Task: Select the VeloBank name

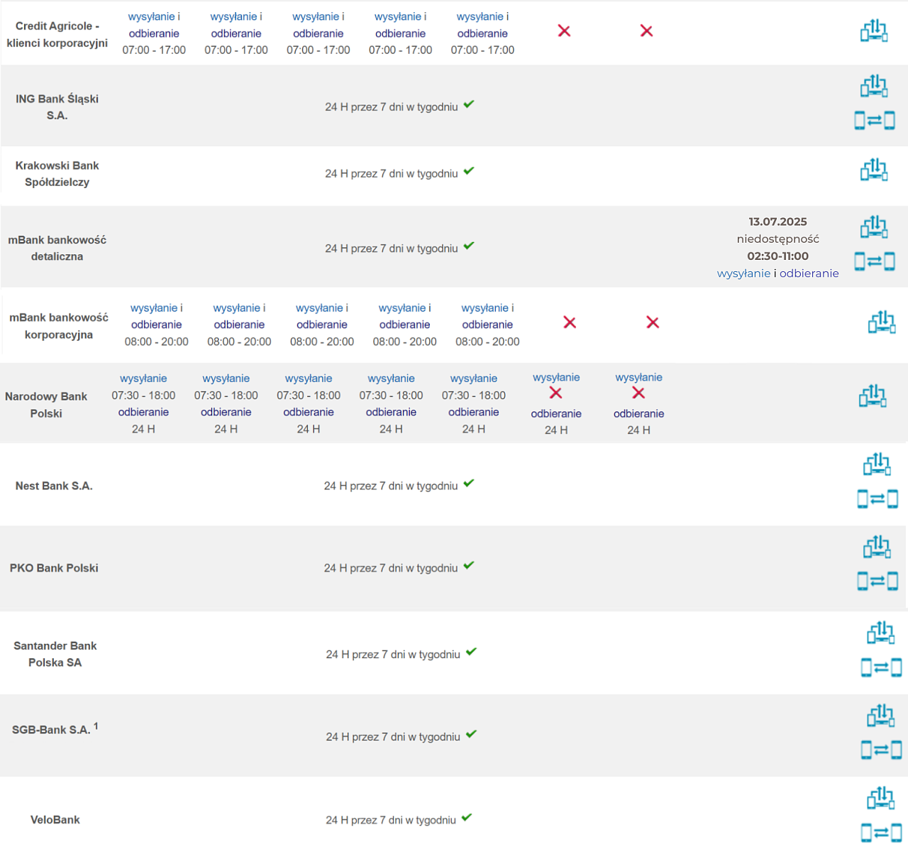Action: (x=55, y=820)
